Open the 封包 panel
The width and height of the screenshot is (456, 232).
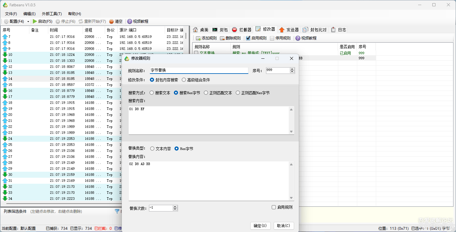220,29
